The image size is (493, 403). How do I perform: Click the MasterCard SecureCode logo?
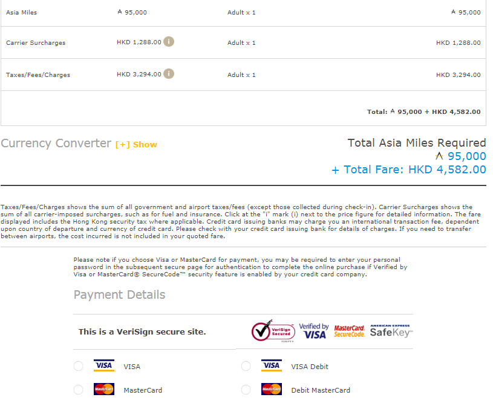tap(350, 331)
